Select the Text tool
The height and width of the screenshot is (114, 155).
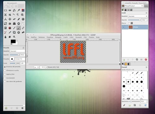click(23, 24)
